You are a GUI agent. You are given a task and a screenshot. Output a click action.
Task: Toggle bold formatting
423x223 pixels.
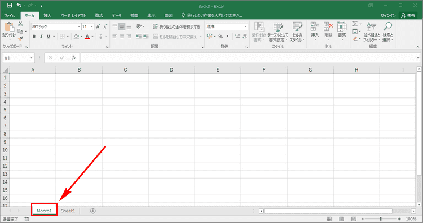pyautogui.click(x=34, y=37)
